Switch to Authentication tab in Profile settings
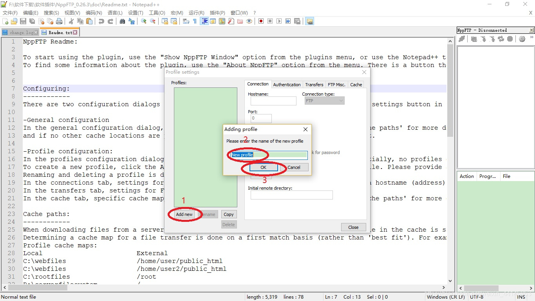The height and width of the screenshot is (301, 535). 287,85
